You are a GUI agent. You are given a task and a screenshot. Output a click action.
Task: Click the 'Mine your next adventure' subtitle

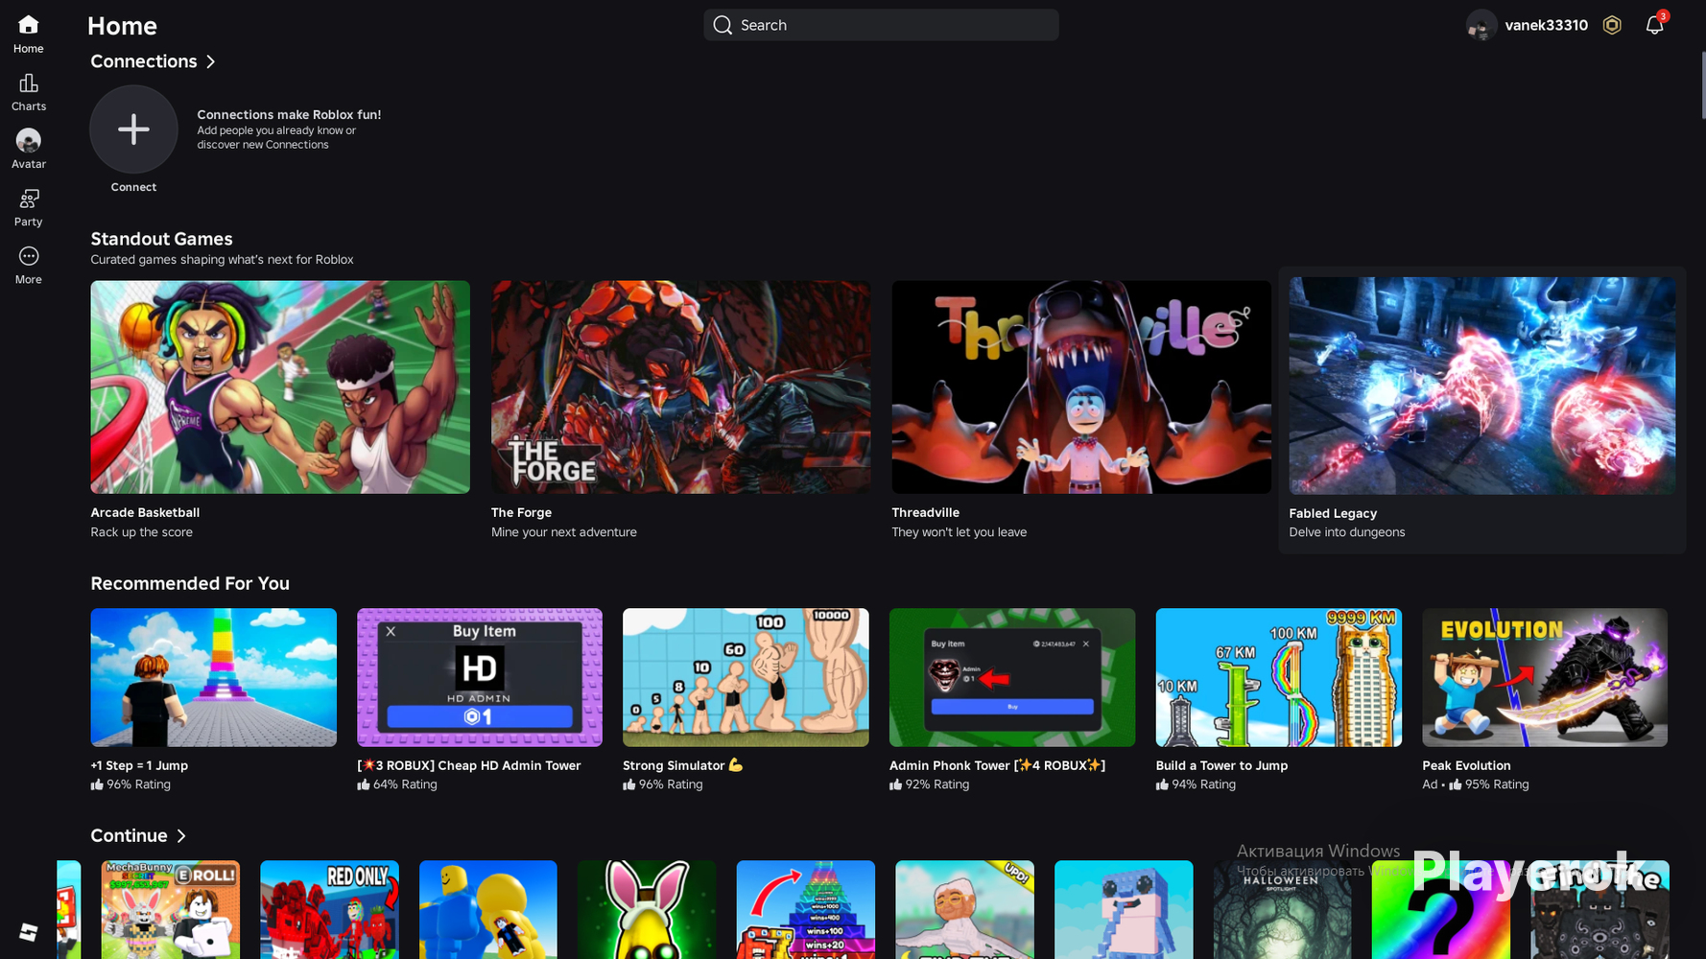(564, 532)
